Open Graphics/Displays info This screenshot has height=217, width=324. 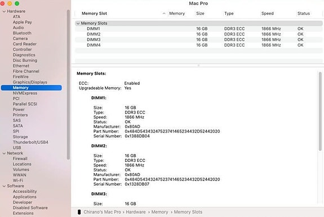tap(30, 82)
